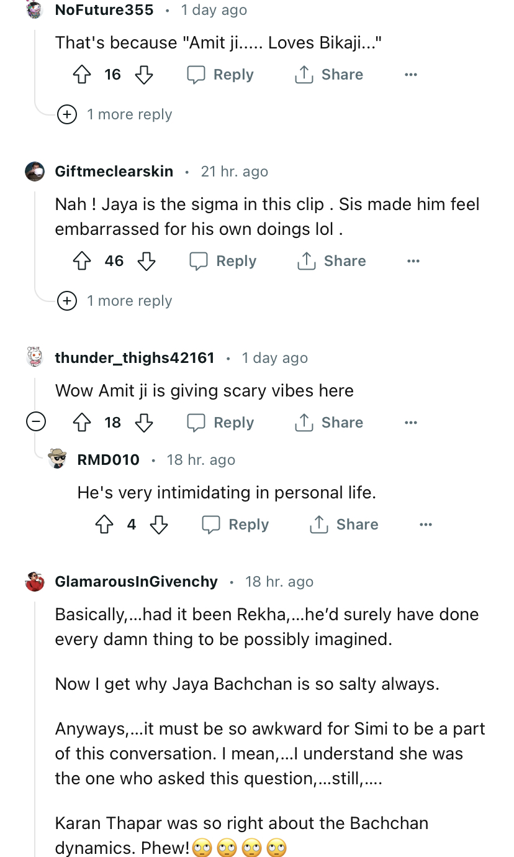Screen dimensions: 514x857
Task: Share NoFuture355's comment
Action: 328,75
